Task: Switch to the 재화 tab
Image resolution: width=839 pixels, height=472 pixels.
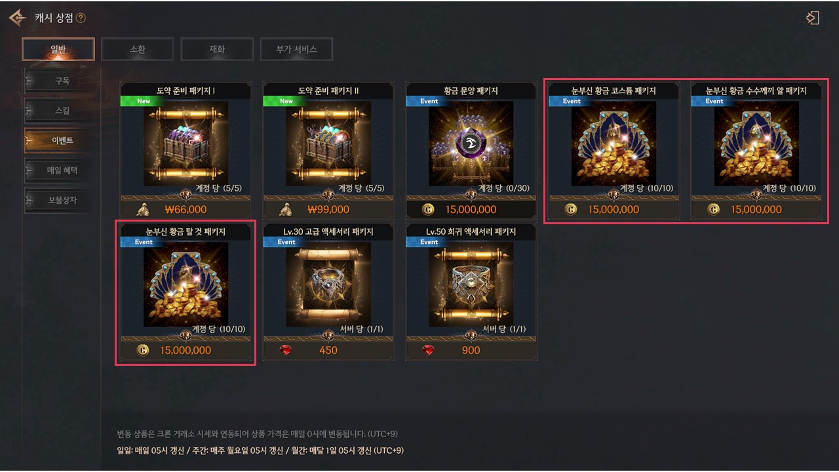Action: tap(217, 49)
